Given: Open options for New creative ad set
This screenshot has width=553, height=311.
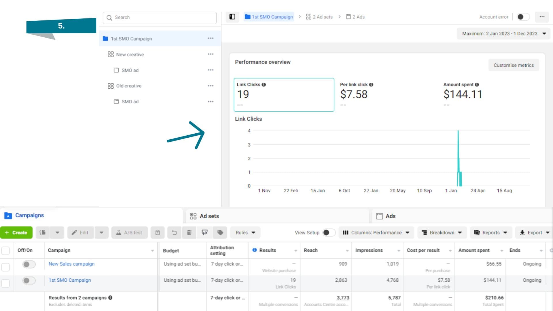Looking at the screenshot, I should 211,54.
